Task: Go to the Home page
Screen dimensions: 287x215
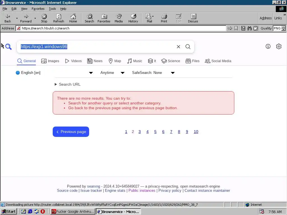Action: coord(73,18)
